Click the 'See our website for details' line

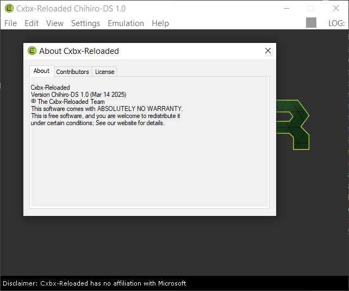coord(97,123)
